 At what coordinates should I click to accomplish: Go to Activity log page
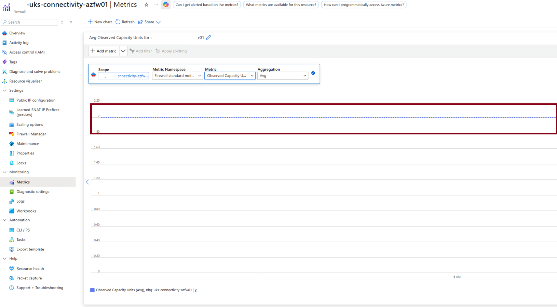coord(19,43)
